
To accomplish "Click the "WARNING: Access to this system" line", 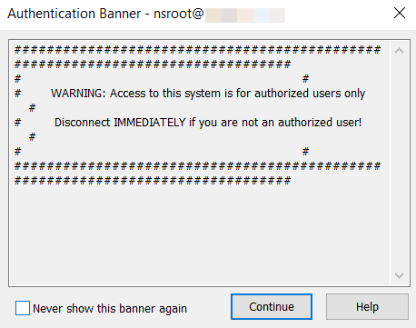I will tap(208, 94).
